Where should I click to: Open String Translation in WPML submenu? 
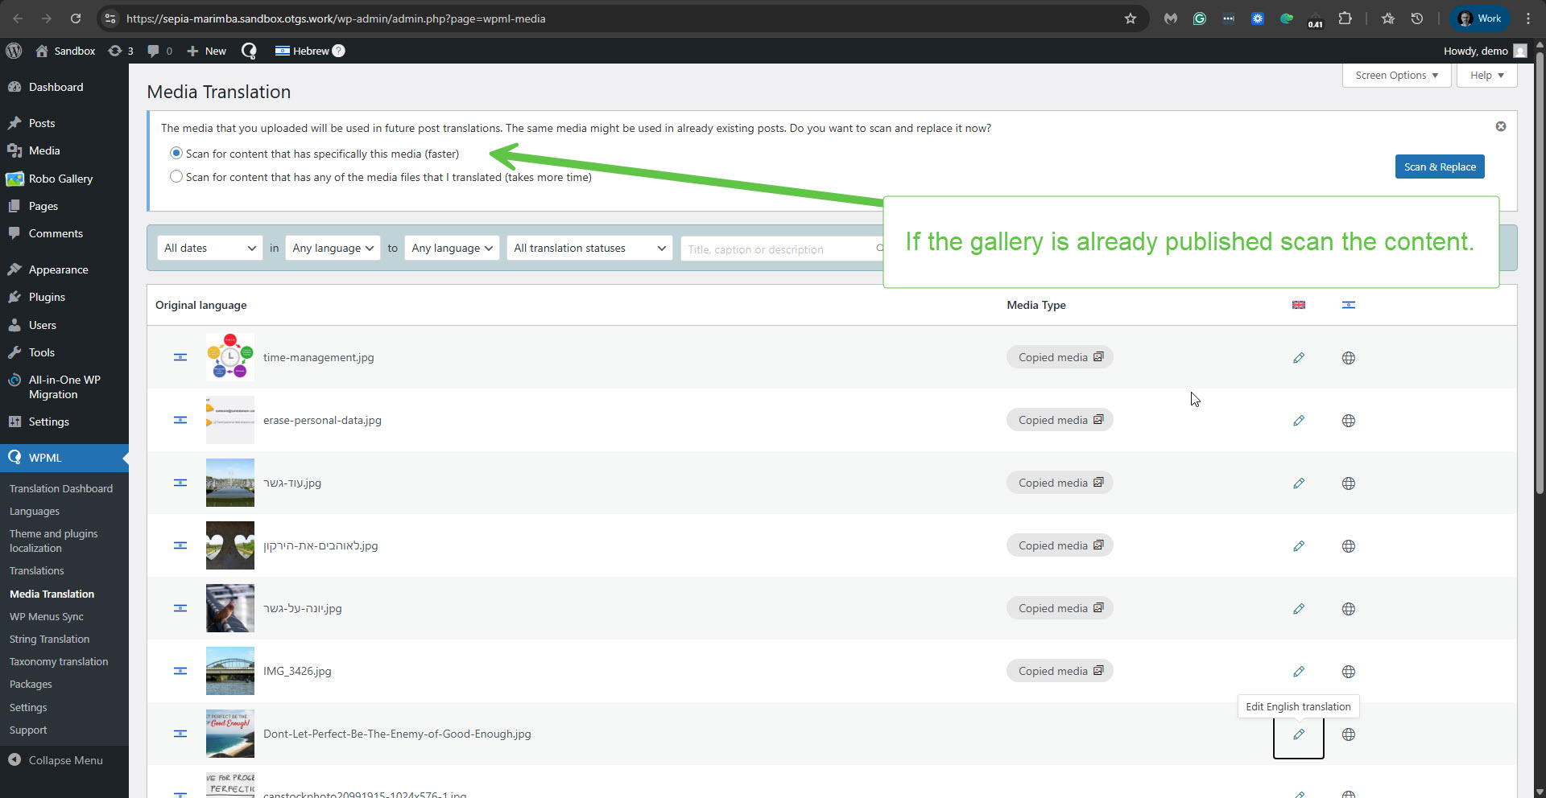(49, 640)
